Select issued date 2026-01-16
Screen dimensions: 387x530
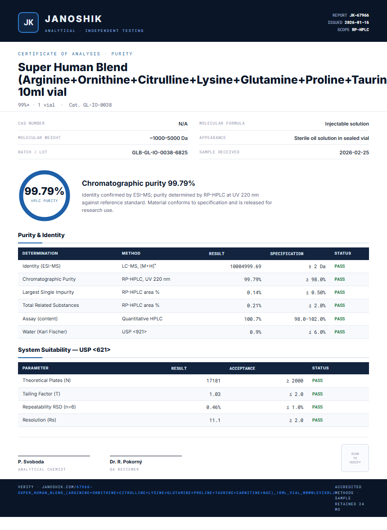click(356, 22)
